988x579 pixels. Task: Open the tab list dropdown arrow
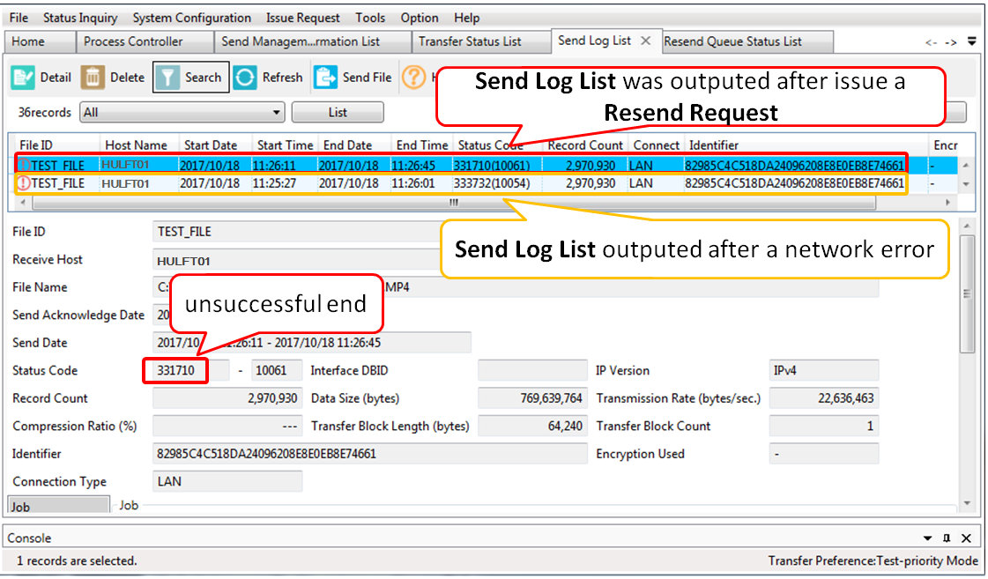tap(971, 41)
